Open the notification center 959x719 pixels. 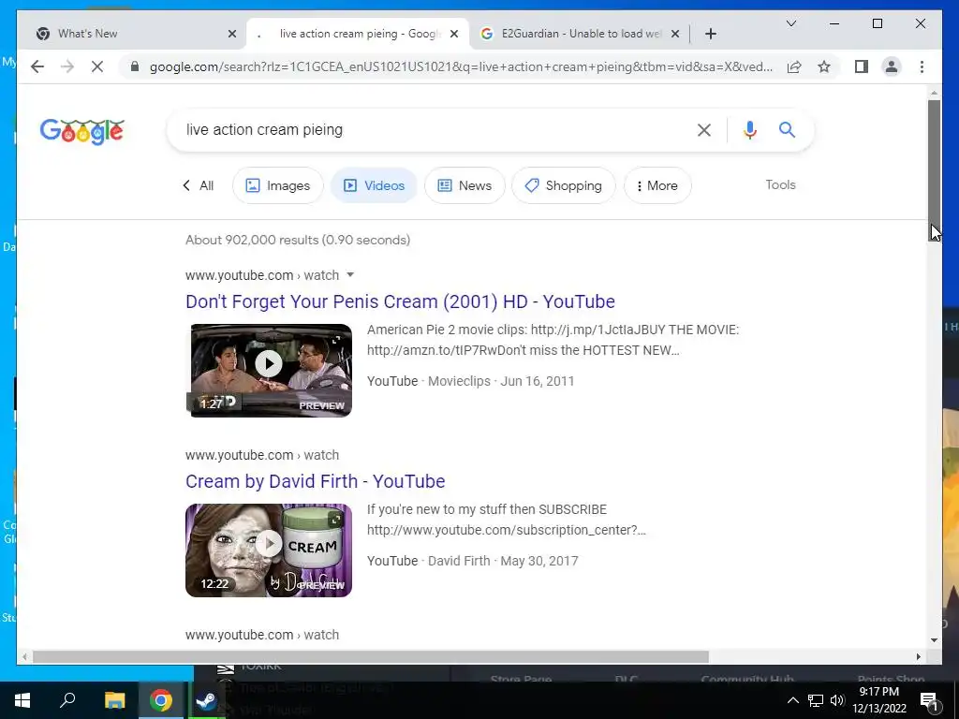(x=929, y=700)
